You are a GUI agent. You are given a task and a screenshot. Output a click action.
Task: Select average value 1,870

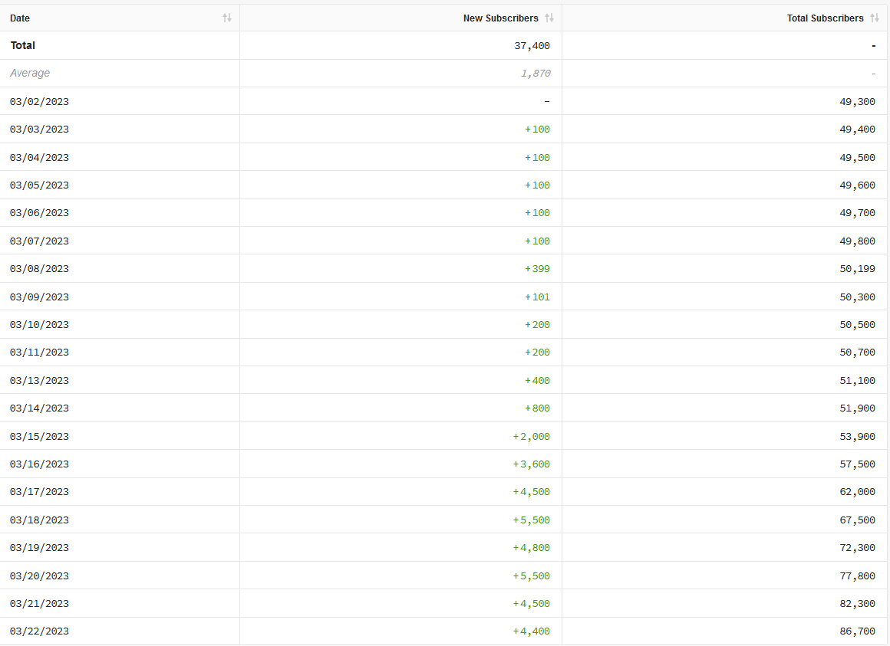point(536,73)
